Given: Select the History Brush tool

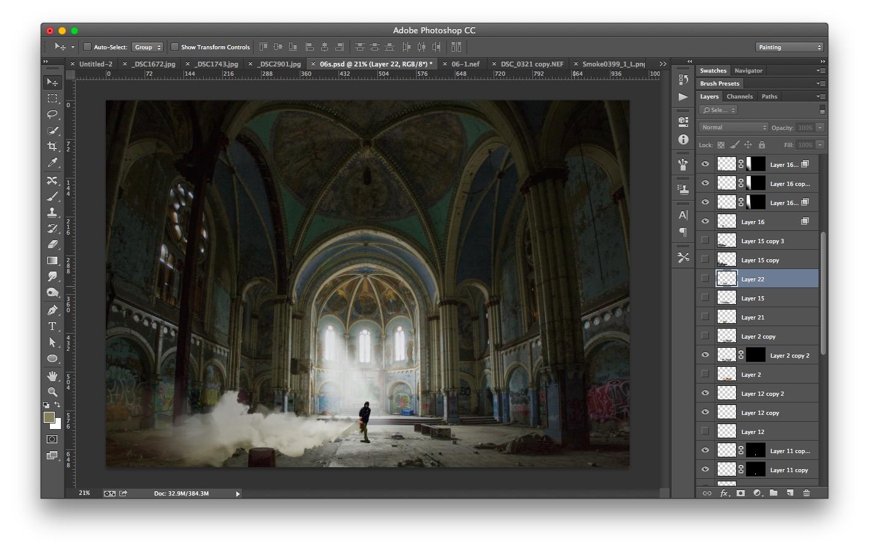Looking at the screenshot, I should point(52,228).
